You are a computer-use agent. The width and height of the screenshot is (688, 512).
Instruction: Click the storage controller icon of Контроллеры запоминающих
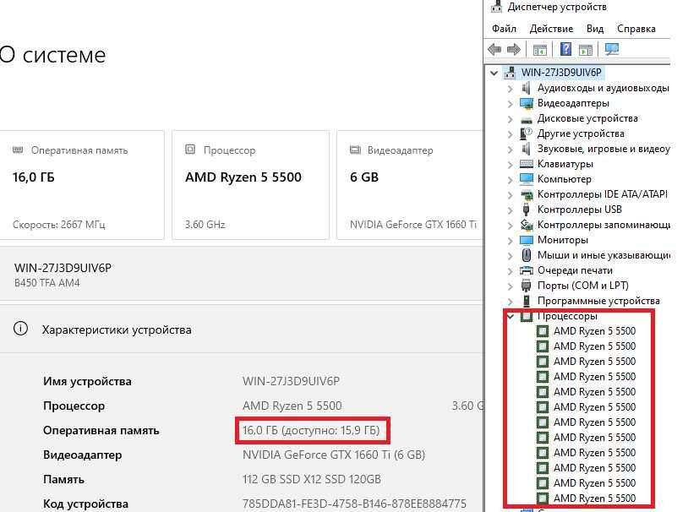tap(526, 225)
